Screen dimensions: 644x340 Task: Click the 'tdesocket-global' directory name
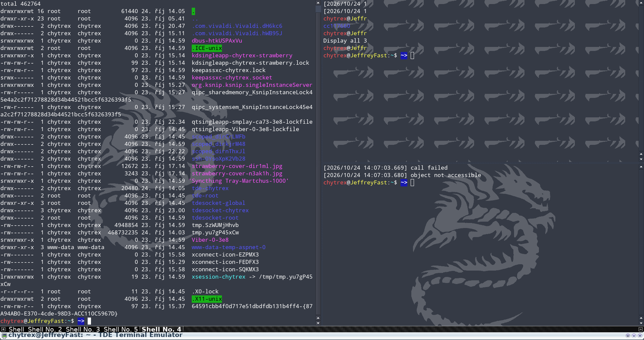click(219, 203)
